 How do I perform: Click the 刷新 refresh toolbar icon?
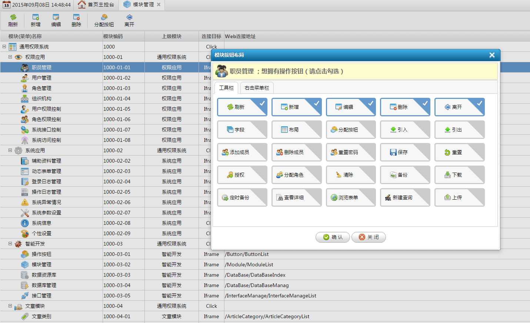(13, 17)
